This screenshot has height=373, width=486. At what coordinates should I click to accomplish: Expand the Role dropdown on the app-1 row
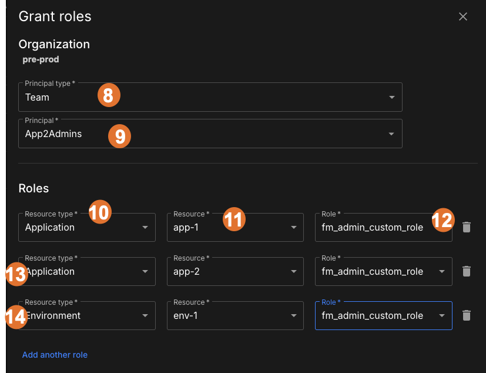[443, 227]
